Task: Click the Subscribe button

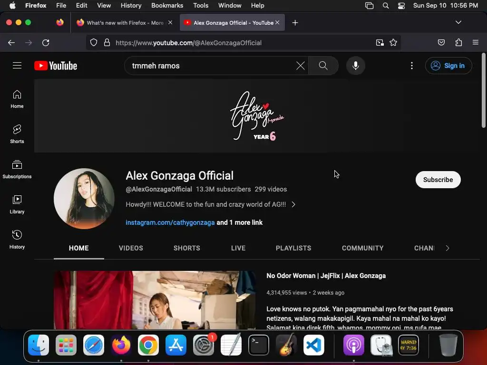Action: pos(438,180)
